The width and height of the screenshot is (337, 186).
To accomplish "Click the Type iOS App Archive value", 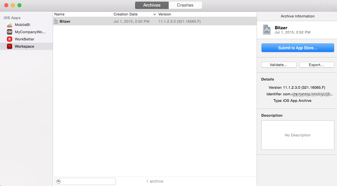I will click(297, 101).
